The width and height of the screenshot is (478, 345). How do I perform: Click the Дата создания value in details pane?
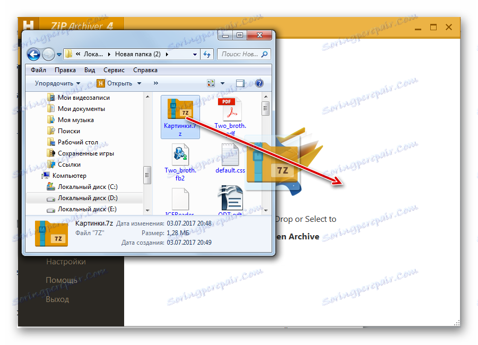point(189,243)
